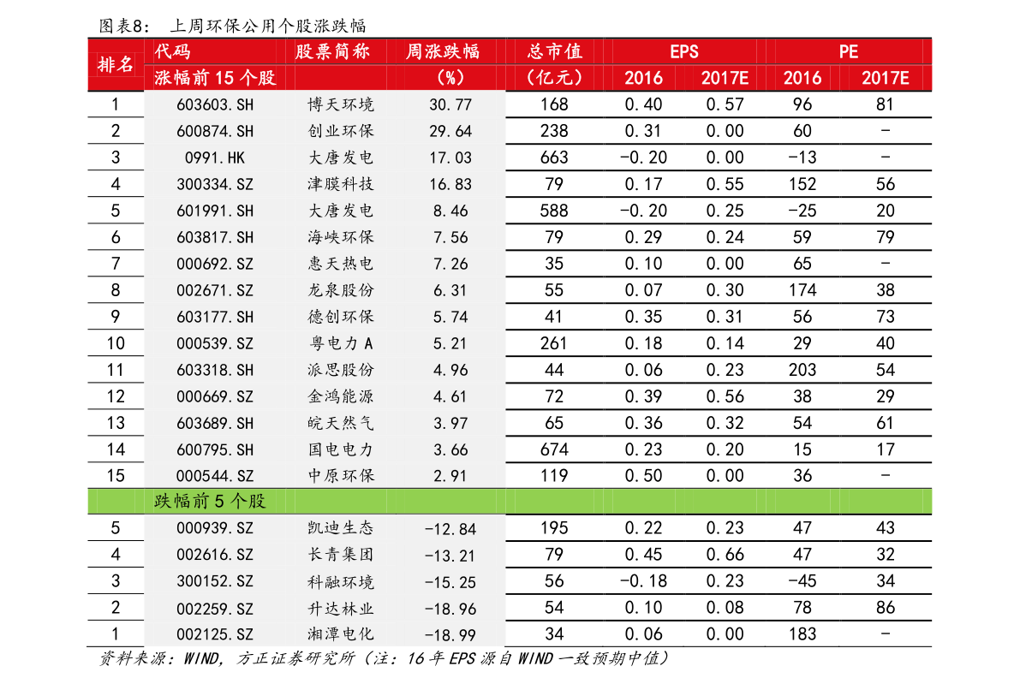1020x684 pixels.
Task: Click the source note 资料来源: WIND, 方正证券研究所
Action: [x=228, y=658]
